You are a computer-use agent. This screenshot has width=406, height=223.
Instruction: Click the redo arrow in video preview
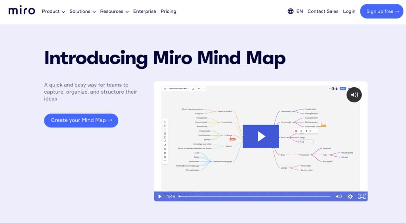click(204, 88)
